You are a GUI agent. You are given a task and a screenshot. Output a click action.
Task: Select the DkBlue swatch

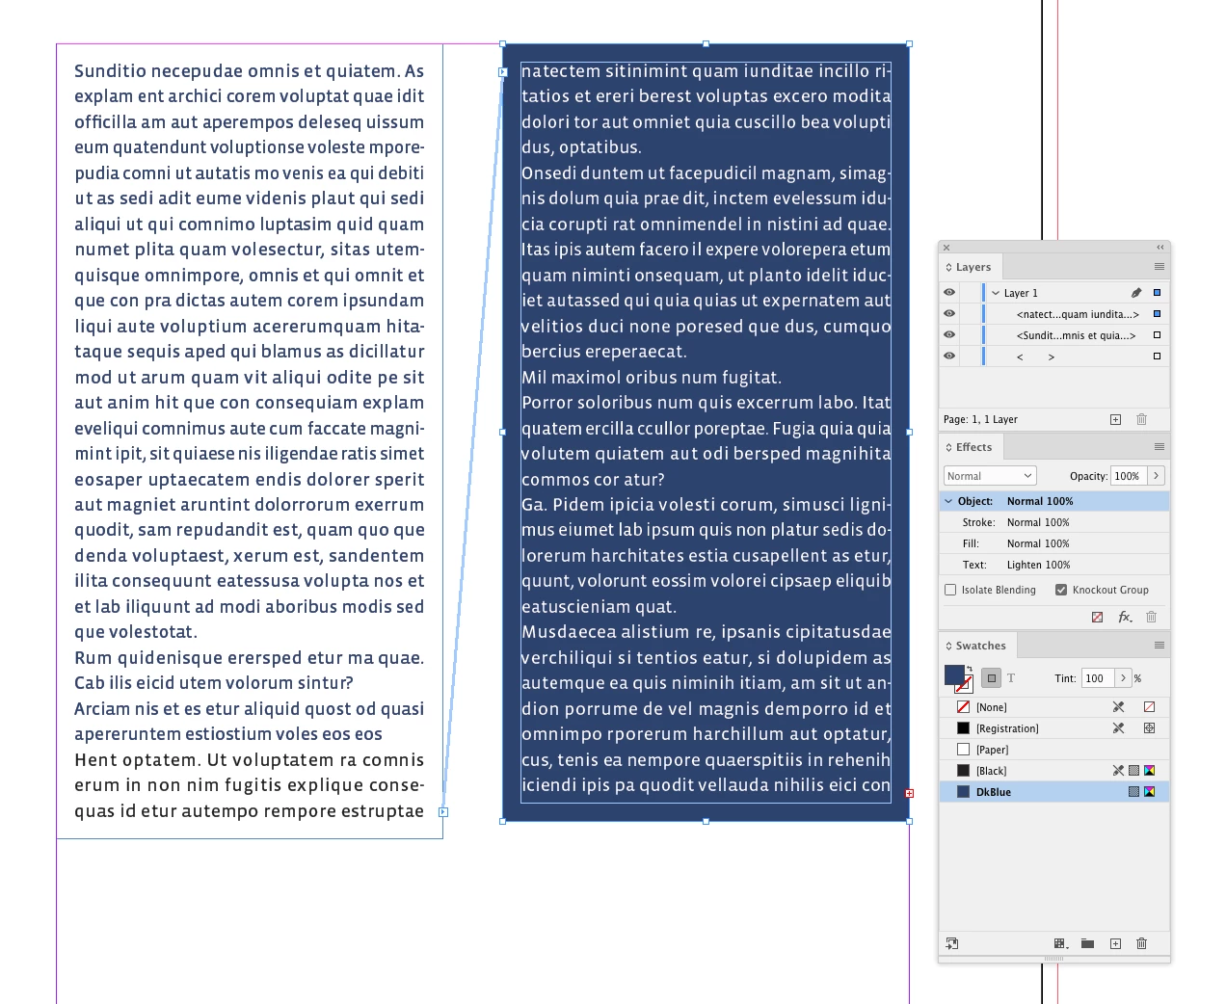[1054, 792]
